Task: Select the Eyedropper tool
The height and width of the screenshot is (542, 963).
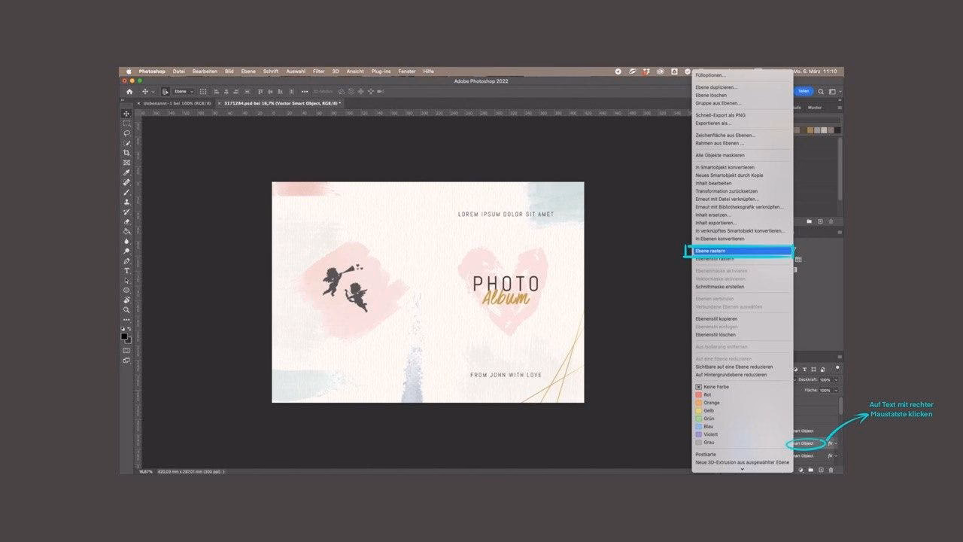Action: 126,172
